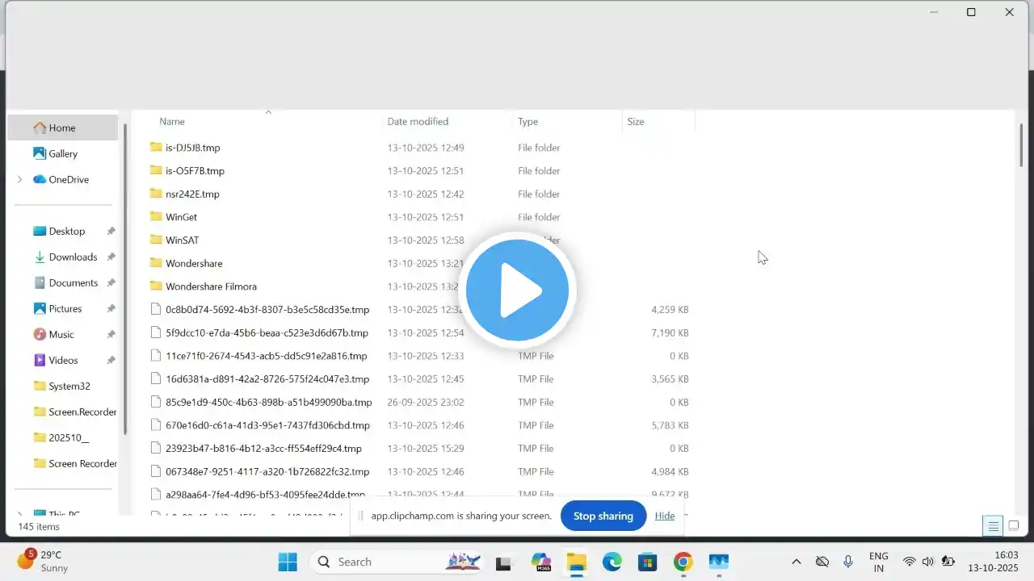The image size is (1034, 581).
Task: Open the Photos app on taskbar
Action: (718, 562)
